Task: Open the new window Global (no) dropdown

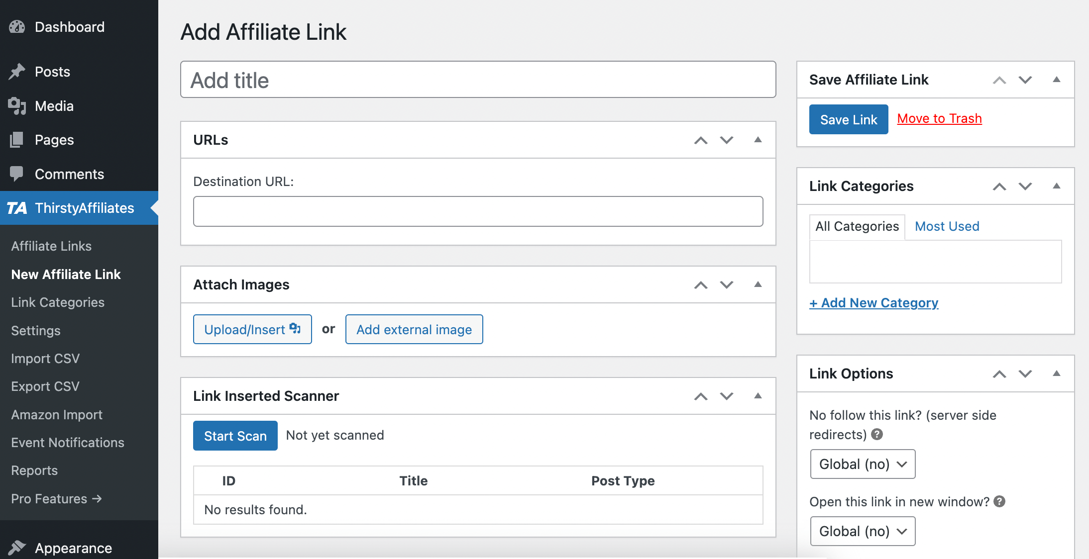Action: pyautogui.click(x=863, y=531)
